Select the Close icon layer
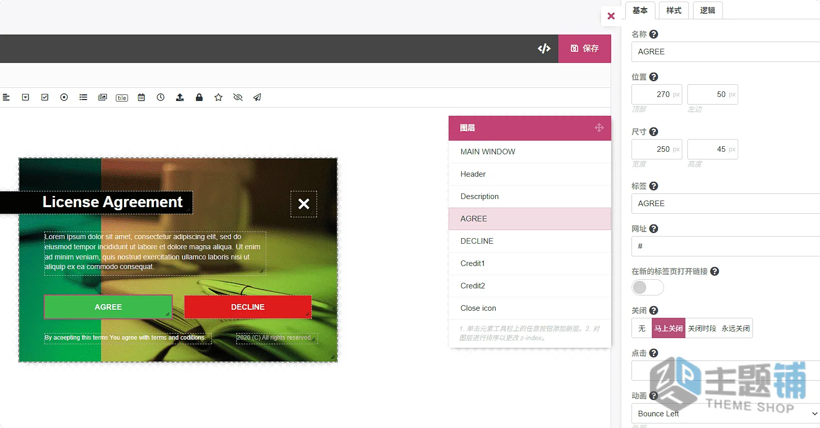This screenshot has width=820, height=428. 530,308
